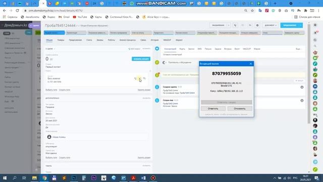
Task: Open the settings gear in the deal header
Action: [257, 25]
